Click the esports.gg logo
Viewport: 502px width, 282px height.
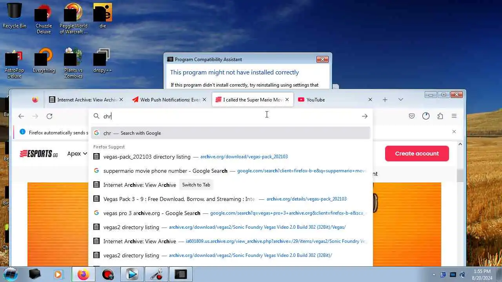coord(39,154)
